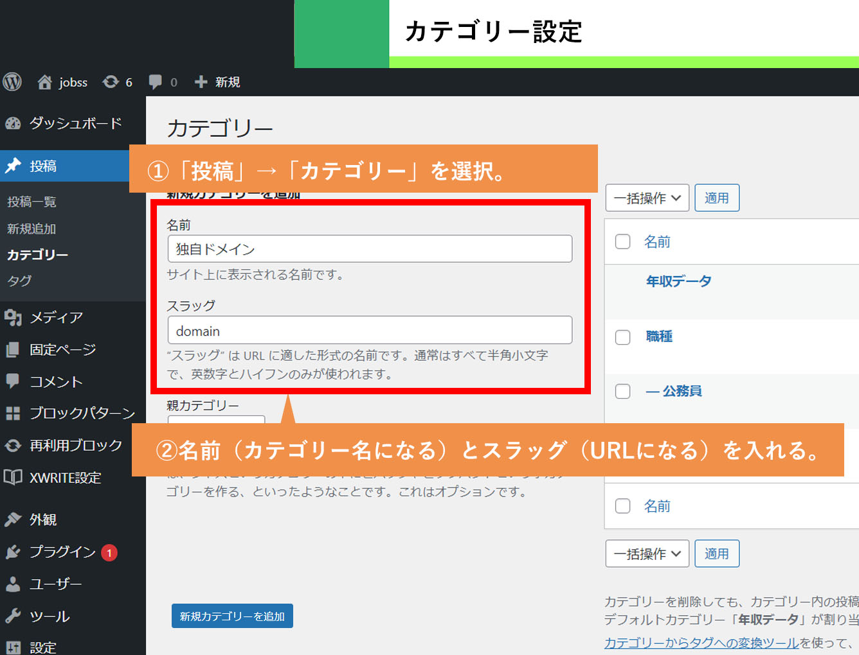Click the 新規 text in admin bar

click(x=228, y=82)
